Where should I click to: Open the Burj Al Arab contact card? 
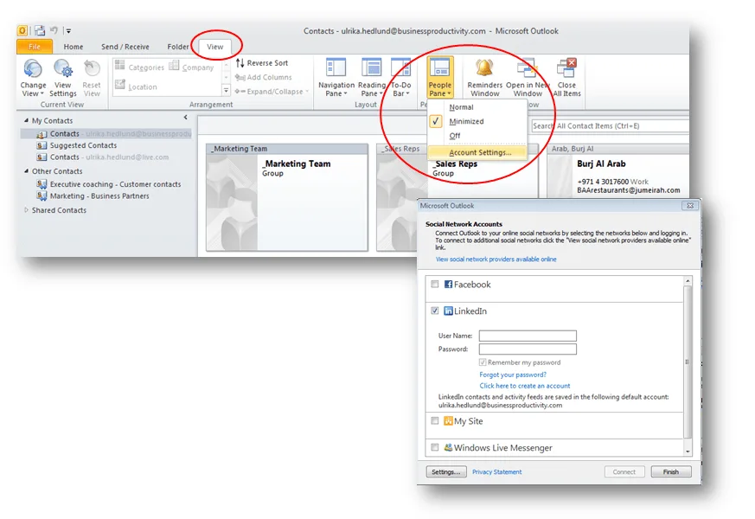tap(618, 170)
